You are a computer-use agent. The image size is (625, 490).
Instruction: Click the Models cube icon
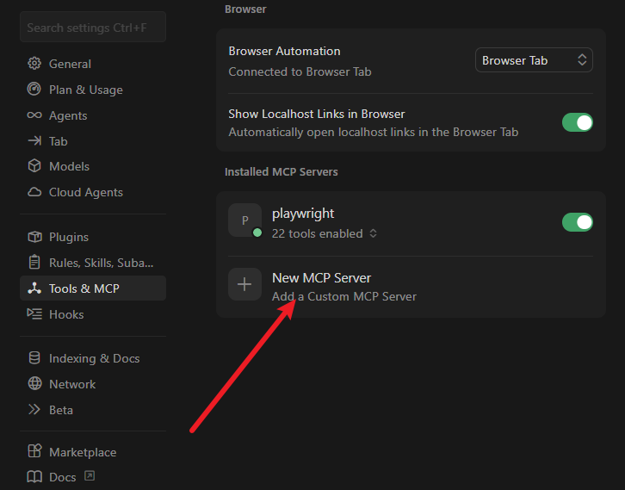[x=34, y=166]
